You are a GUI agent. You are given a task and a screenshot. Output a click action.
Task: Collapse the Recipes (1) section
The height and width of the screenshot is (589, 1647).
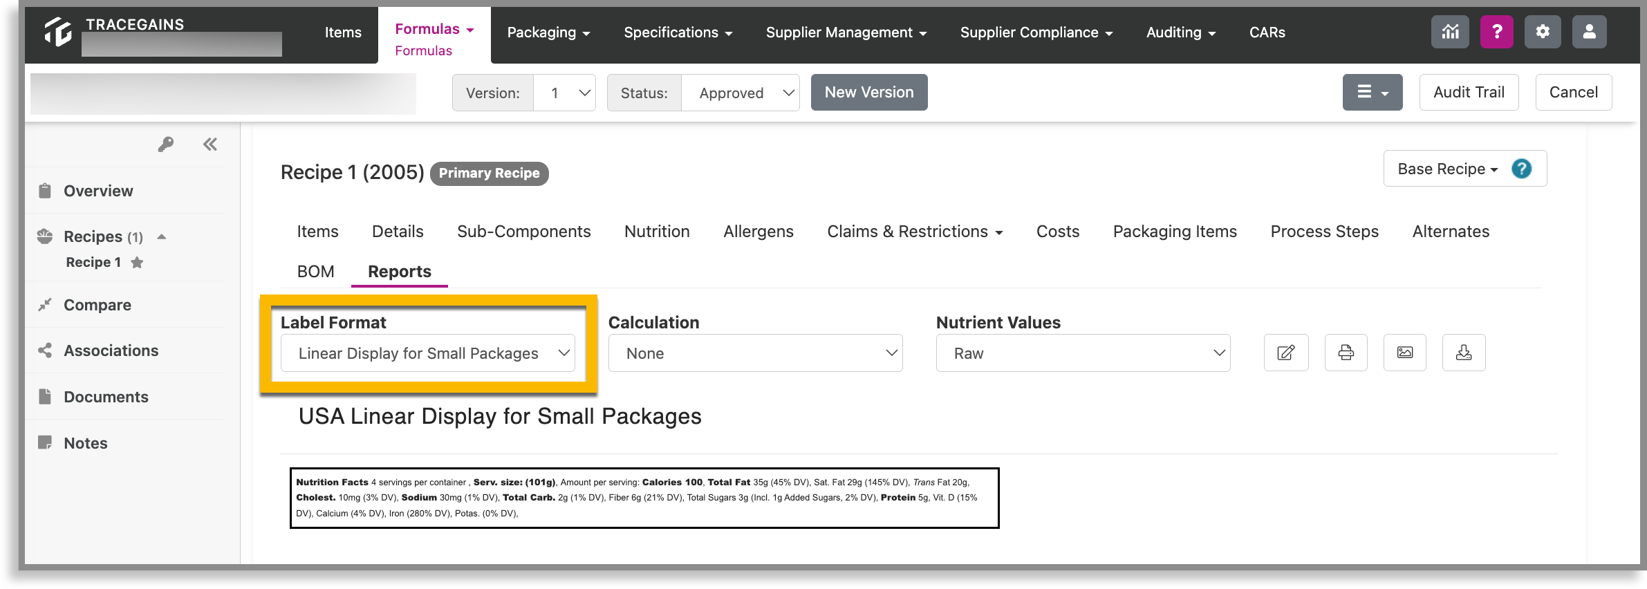point(162,236)
